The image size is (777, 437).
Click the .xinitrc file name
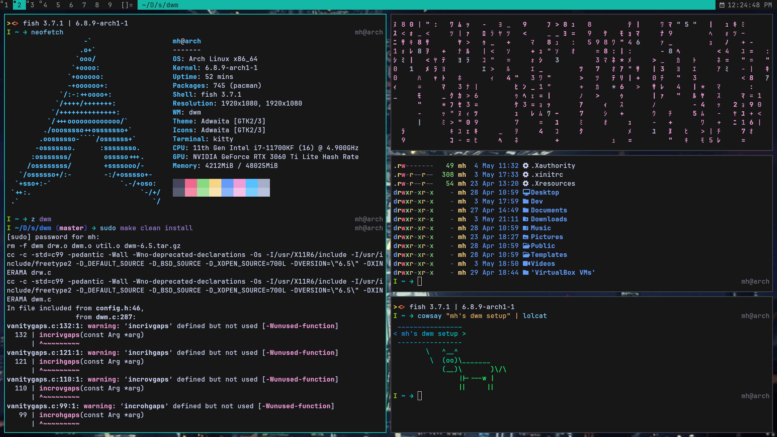click(547, 174)
